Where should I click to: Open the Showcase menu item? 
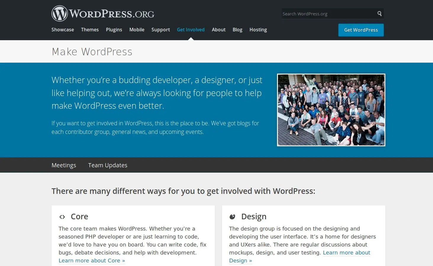click(x=62, y=30)
